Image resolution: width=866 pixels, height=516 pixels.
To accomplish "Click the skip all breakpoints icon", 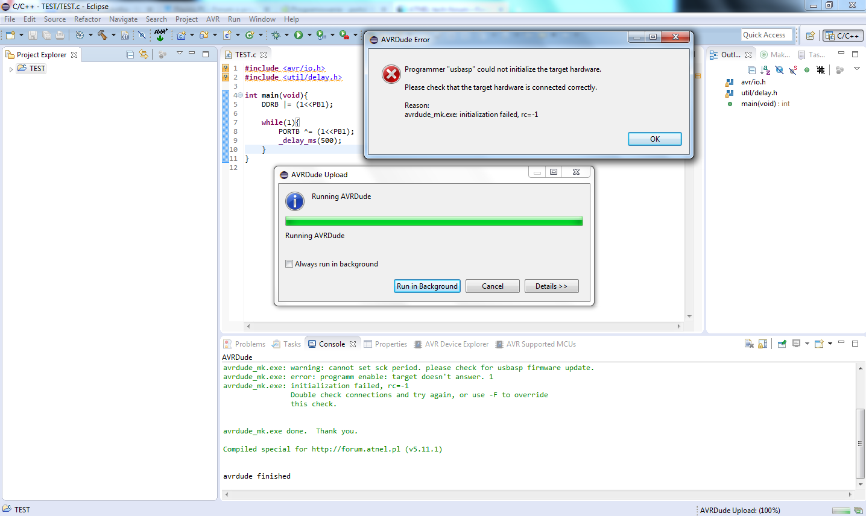I will [142, 35].
